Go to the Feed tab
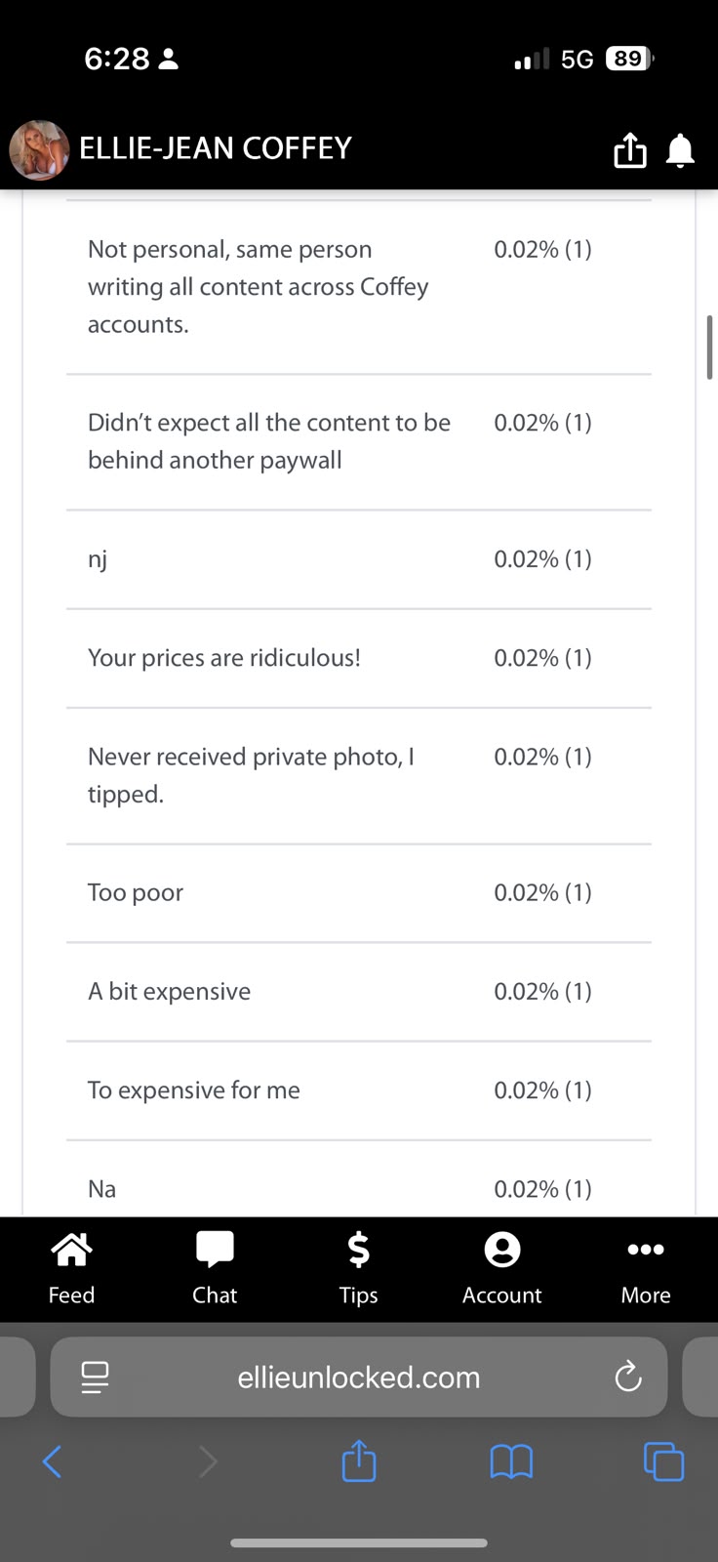 [71, 1268]
